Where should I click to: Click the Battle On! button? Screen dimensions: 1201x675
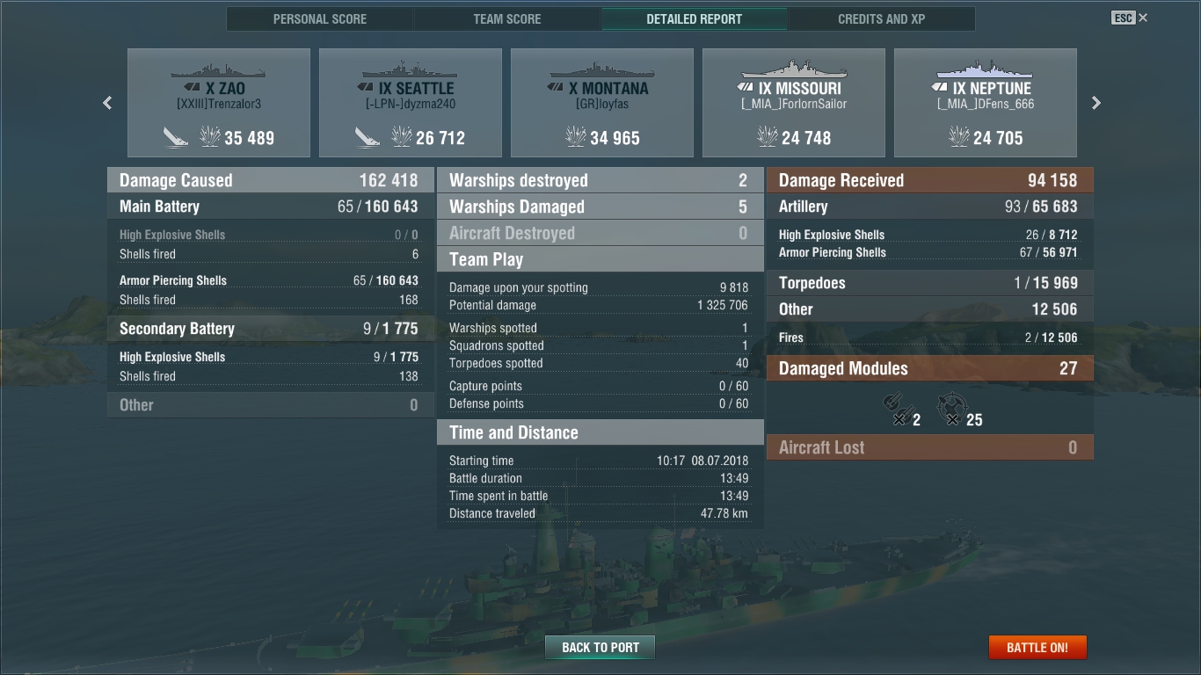click(x=1037, y=648)
